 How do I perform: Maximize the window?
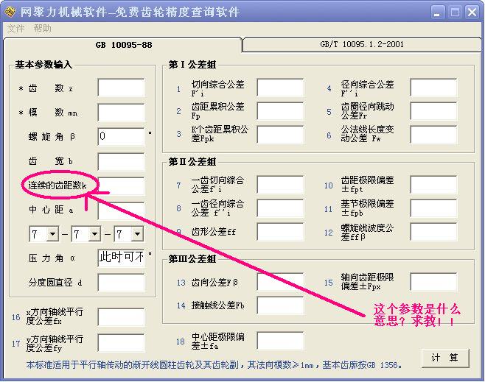click(x=455, y=13)
